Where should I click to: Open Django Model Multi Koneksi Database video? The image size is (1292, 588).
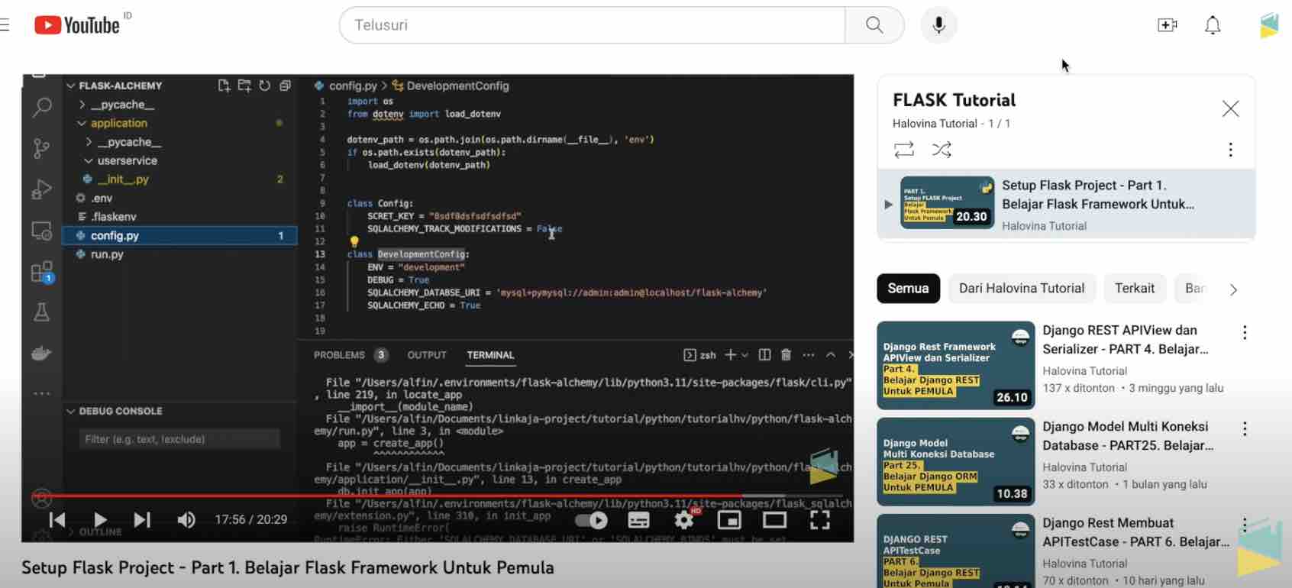pyautogui.click(x=1128, y=436)
